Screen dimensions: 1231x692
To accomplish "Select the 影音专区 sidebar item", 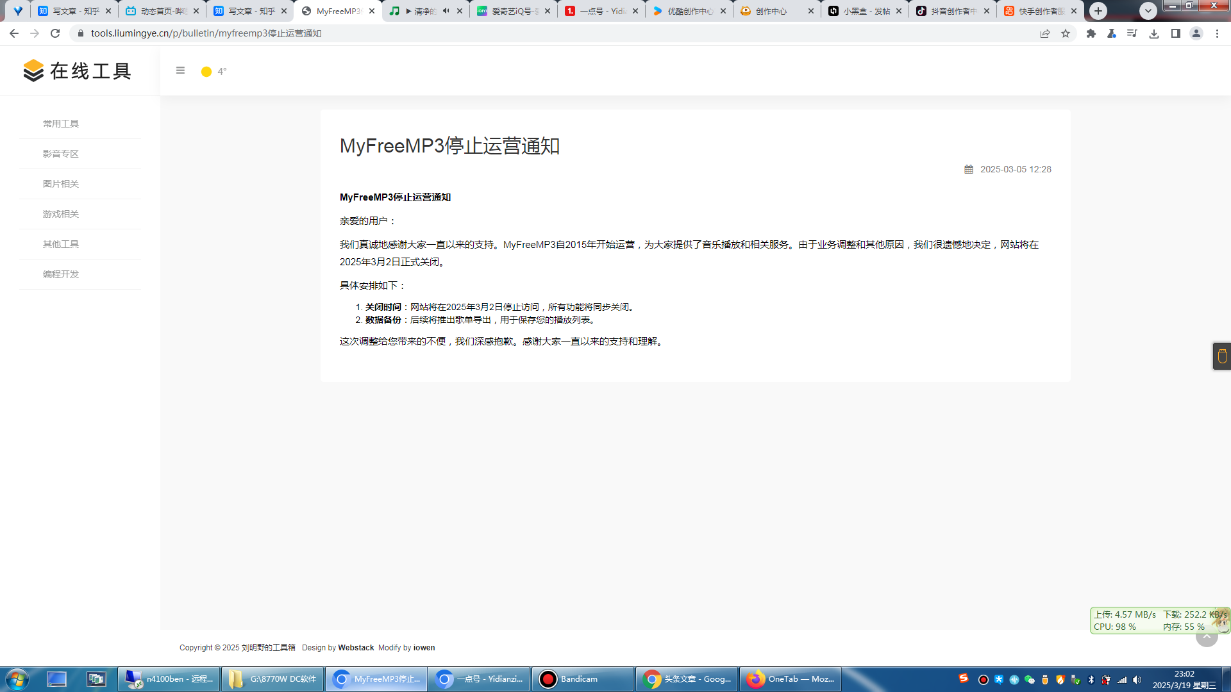I will point(61,154).
